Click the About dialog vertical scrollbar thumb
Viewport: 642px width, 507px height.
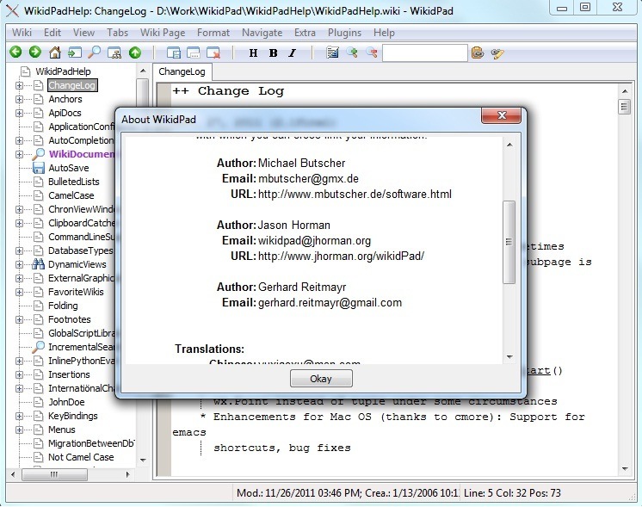(509, 242)
